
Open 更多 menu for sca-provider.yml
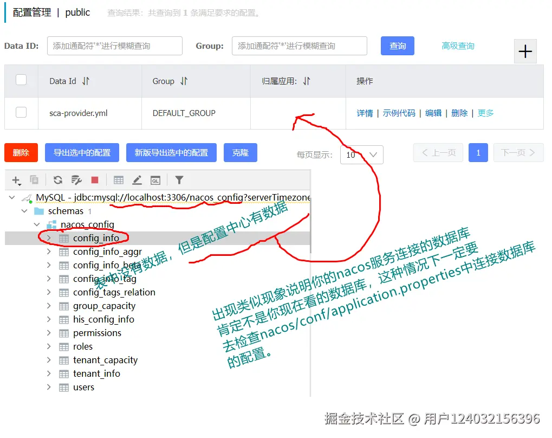pyautogui.click(x=484, y=113)
